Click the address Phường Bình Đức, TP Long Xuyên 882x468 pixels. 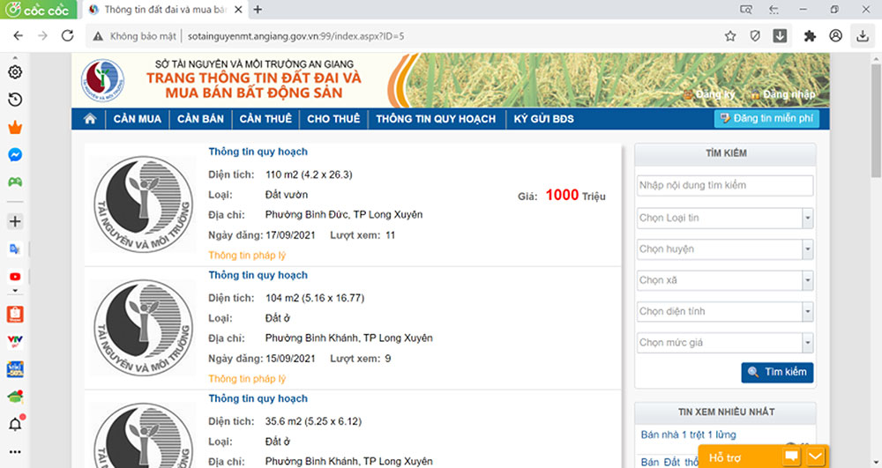(x=344, y=215)
